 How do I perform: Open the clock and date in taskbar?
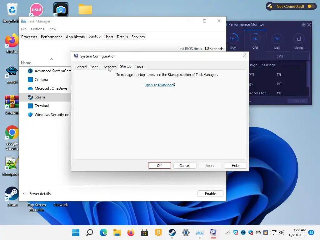pos(297,232)
